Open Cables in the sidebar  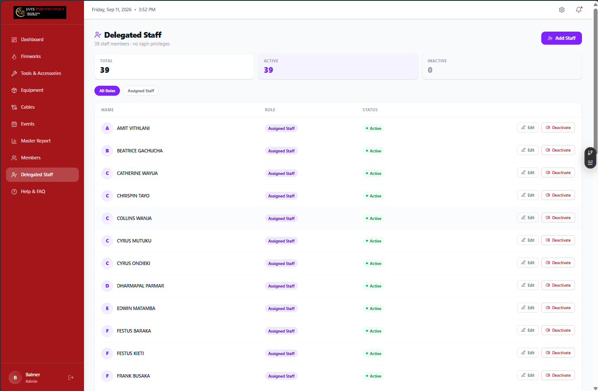[x=42, y=107]
